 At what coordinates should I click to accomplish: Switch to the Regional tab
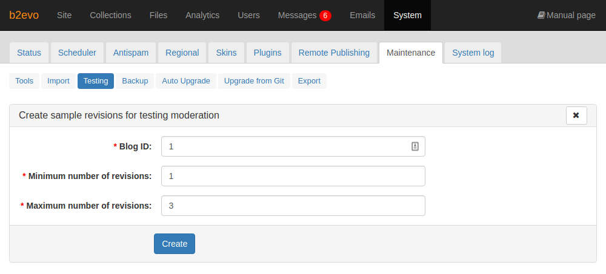(182, 53)
